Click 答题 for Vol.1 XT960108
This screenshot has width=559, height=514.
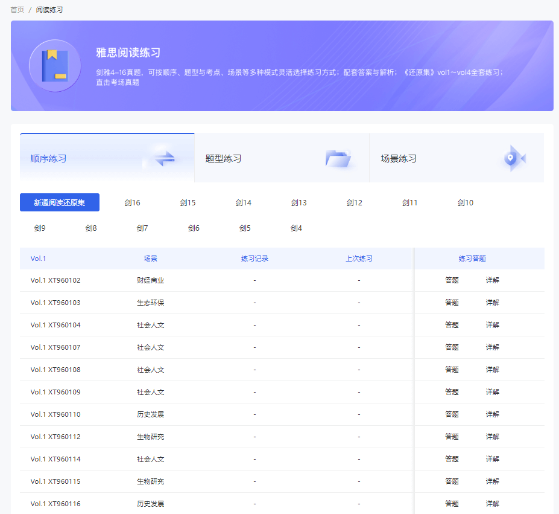(452, 370)
